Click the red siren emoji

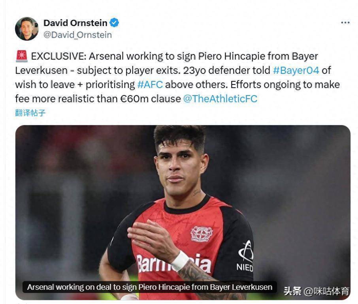coord(22,56)
